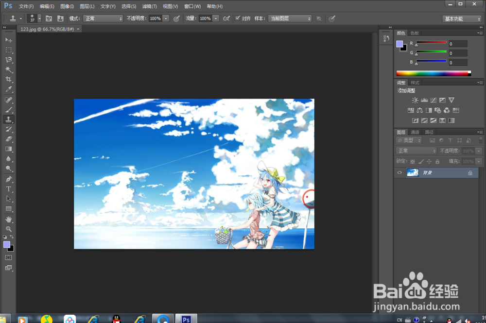Open the 不透明度 opacity dropdown arrow

[166, 18]
